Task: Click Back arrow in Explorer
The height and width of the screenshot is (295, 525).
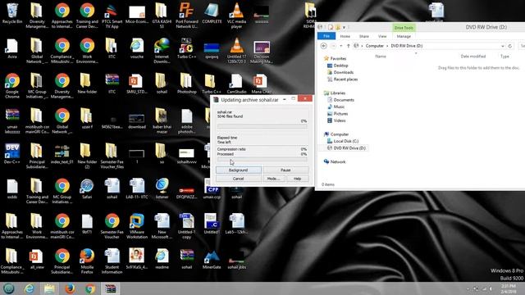Action: tap(324, 46)
